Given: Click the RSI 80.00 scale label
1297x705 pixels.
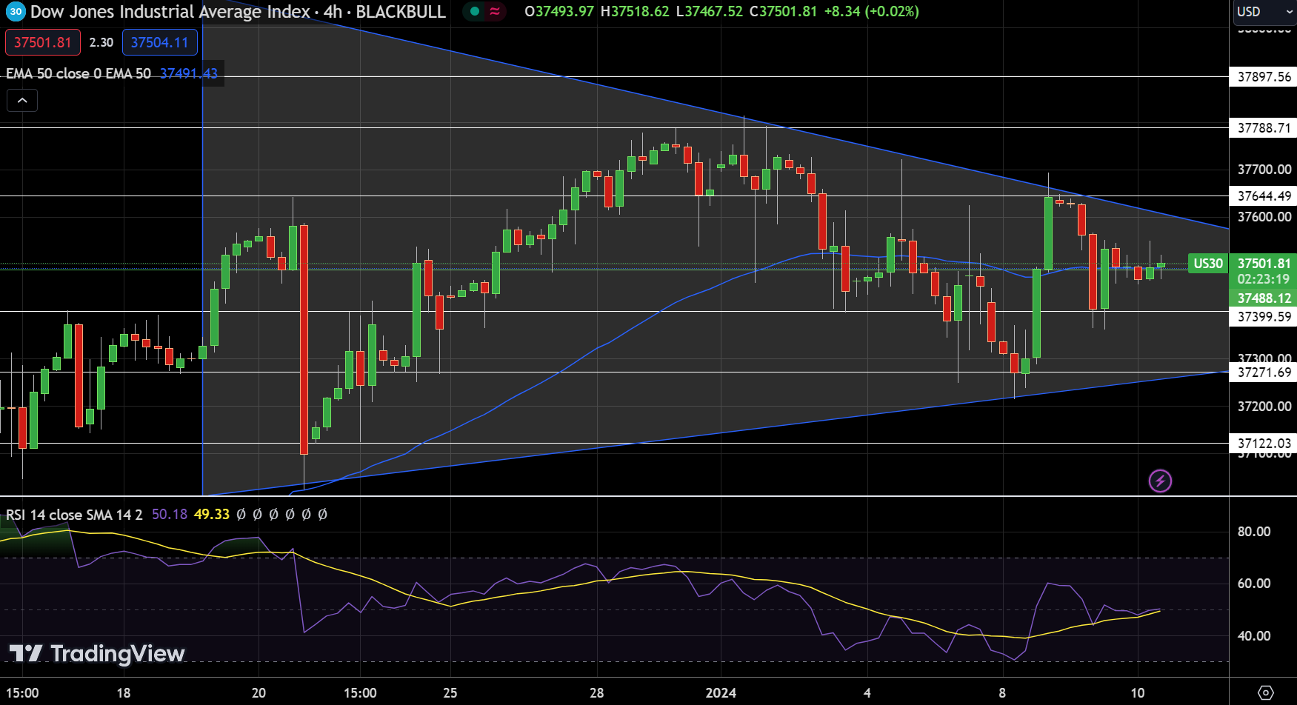Looking at the screenshot, I should point(1254,532).
